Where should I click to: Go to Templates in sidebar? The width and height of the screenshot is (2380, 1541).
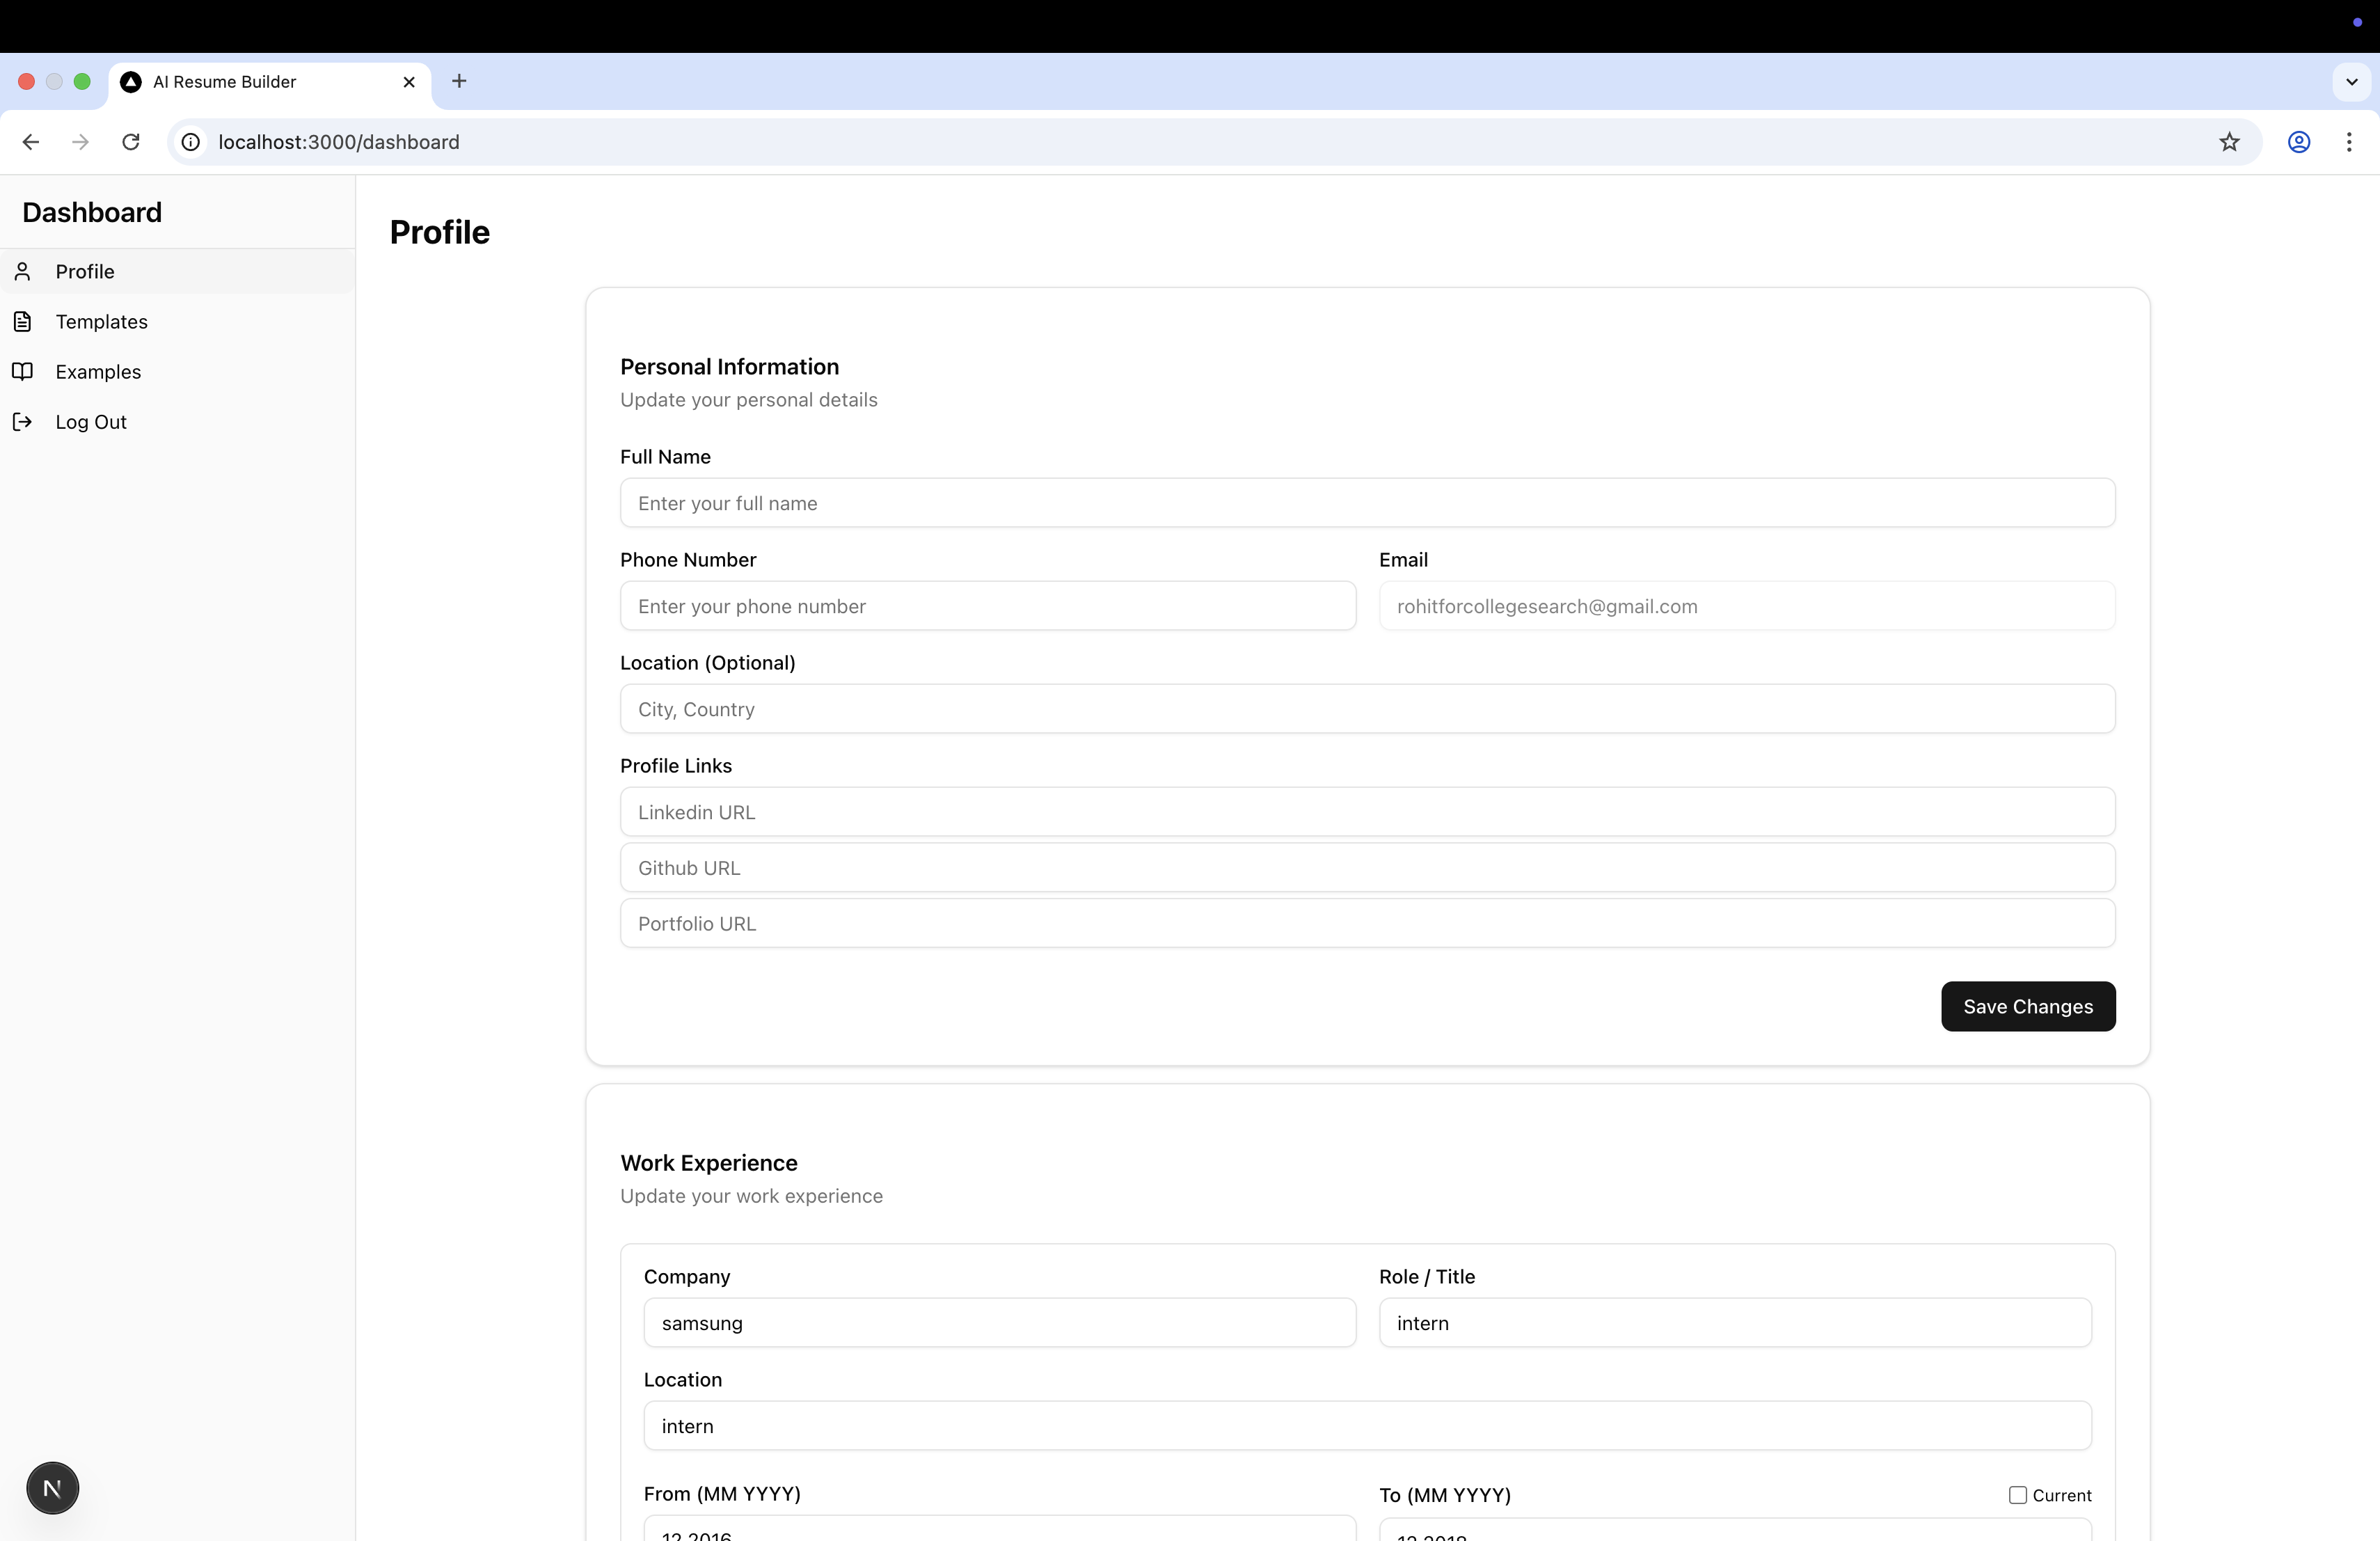tap(101, 321)
